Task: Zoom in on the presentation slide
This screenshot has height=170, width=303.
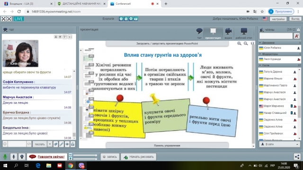Action: pos(239,43)
